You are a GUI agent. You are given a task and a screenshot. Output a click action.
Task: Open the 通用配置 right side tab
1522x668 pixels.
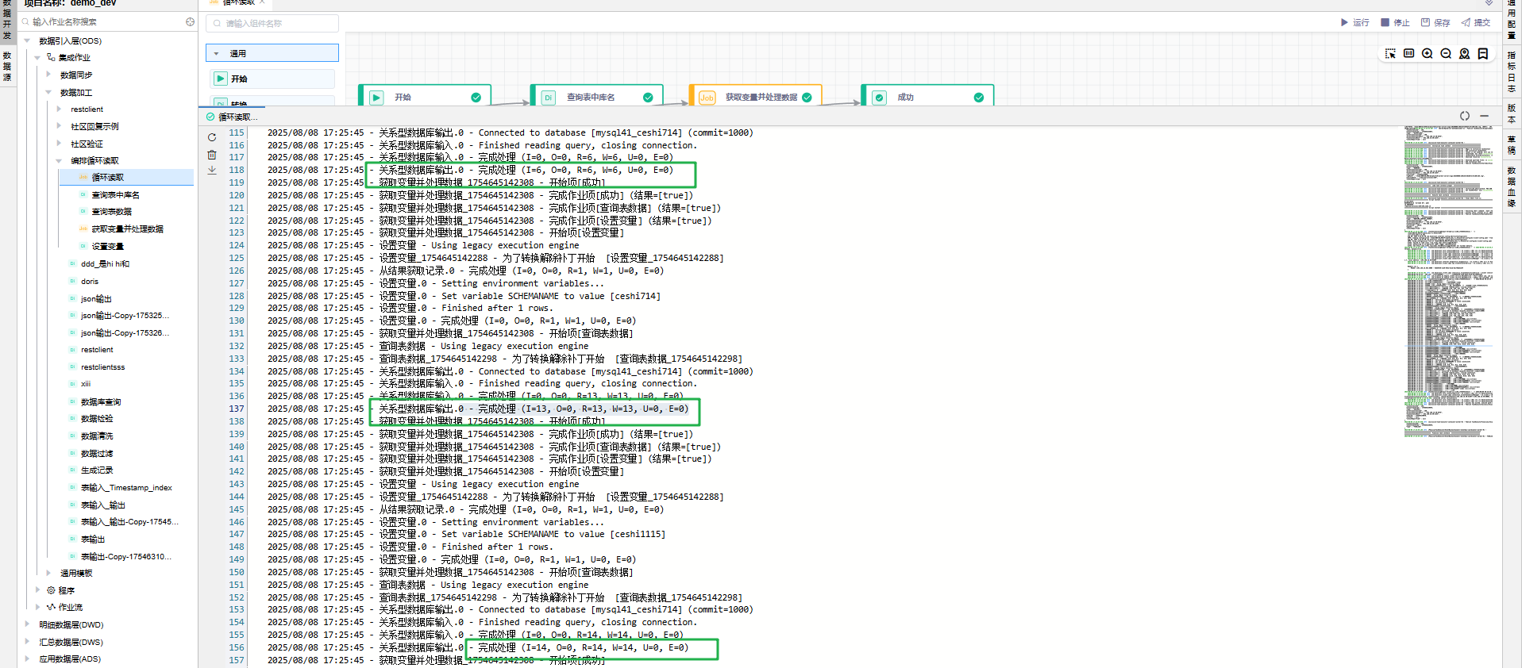(x=1512, y=21)
